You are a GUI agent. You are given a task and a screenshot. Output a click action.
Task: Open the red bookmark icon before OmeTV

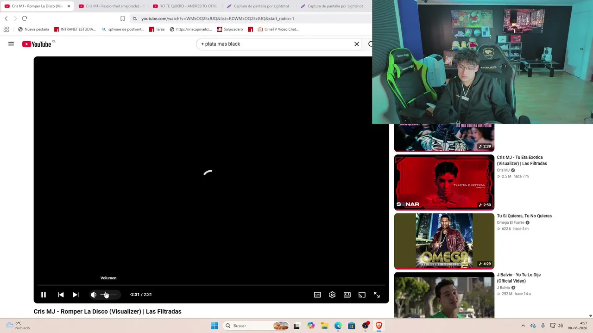tap(251, 29)
